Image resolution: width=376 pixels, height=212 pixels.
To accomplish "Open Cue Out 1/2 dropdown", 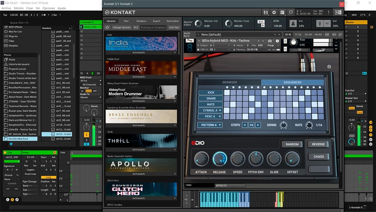I will coord(356,94).
